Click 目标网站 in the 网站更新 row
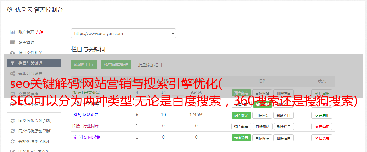The width and height of the screenshot is (367, 152). (262, 115)
